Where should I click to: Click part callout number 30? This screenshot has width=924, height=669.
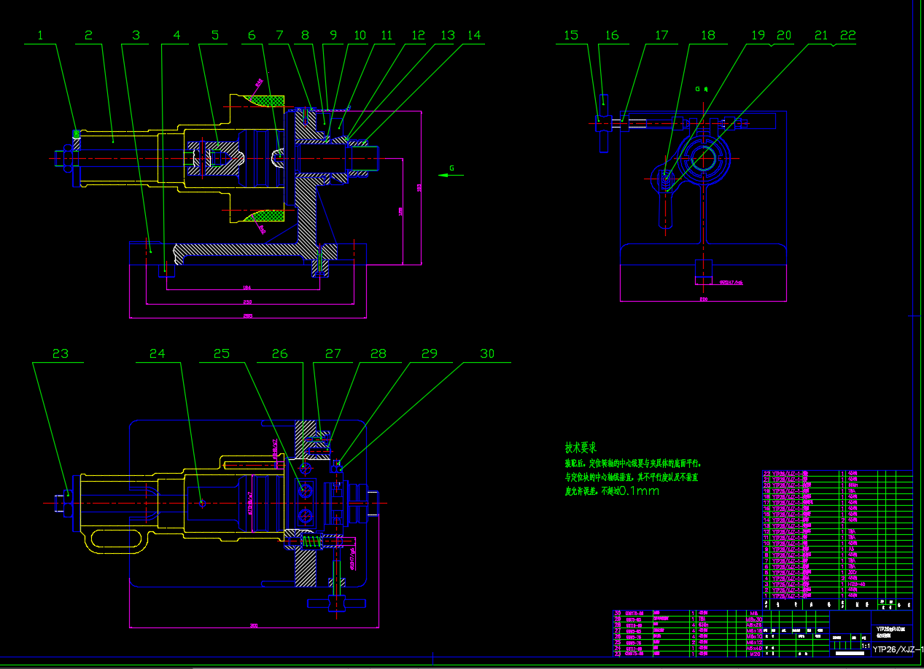487,353
